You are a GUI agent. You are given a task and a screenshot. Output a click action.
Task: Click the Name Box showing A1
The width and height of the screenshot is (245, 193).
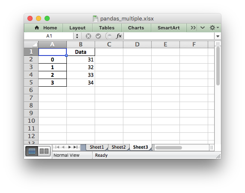(x=49, y=36)
